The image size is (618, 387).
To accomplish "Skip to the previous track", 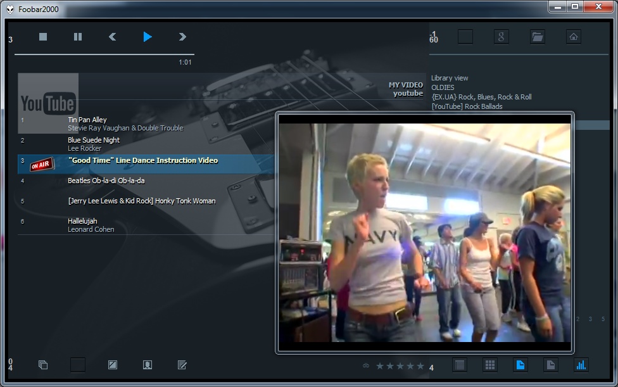I will 112,37.
